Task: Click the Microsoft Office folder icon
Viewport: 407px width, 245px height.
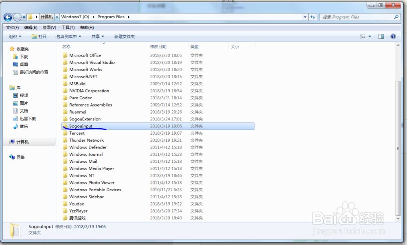Action: coord(65,55)
